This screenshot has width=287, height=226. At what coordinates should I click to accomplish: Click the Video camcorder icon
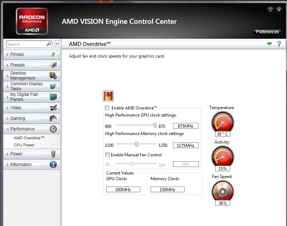53,108
